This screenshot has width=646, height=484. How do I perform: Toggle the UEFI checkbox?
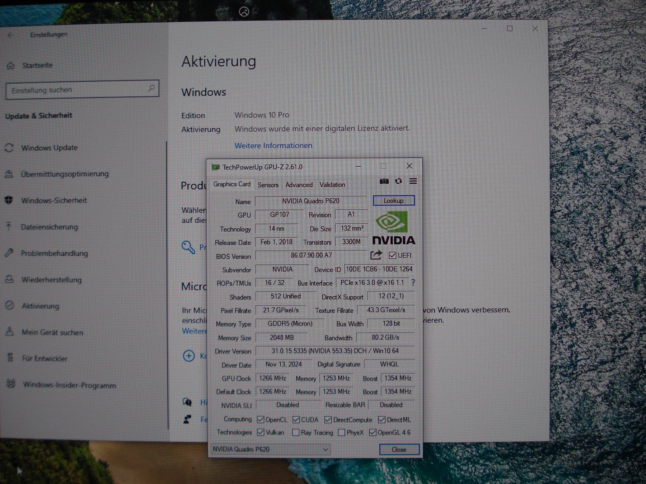[x=393, y=255]
